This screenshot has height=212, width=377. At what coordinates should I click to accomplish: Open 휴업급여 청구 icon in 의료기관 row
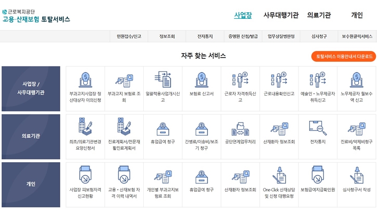coord(163,129)
